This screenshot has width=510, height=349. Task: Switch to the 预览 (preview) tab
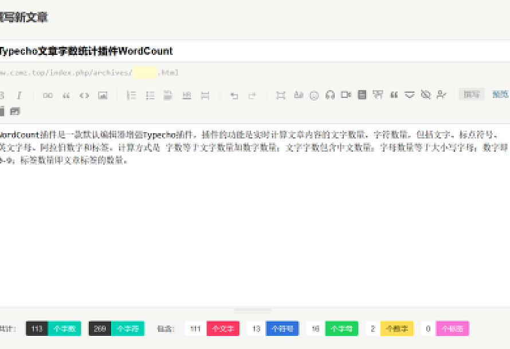click(500, 94)
